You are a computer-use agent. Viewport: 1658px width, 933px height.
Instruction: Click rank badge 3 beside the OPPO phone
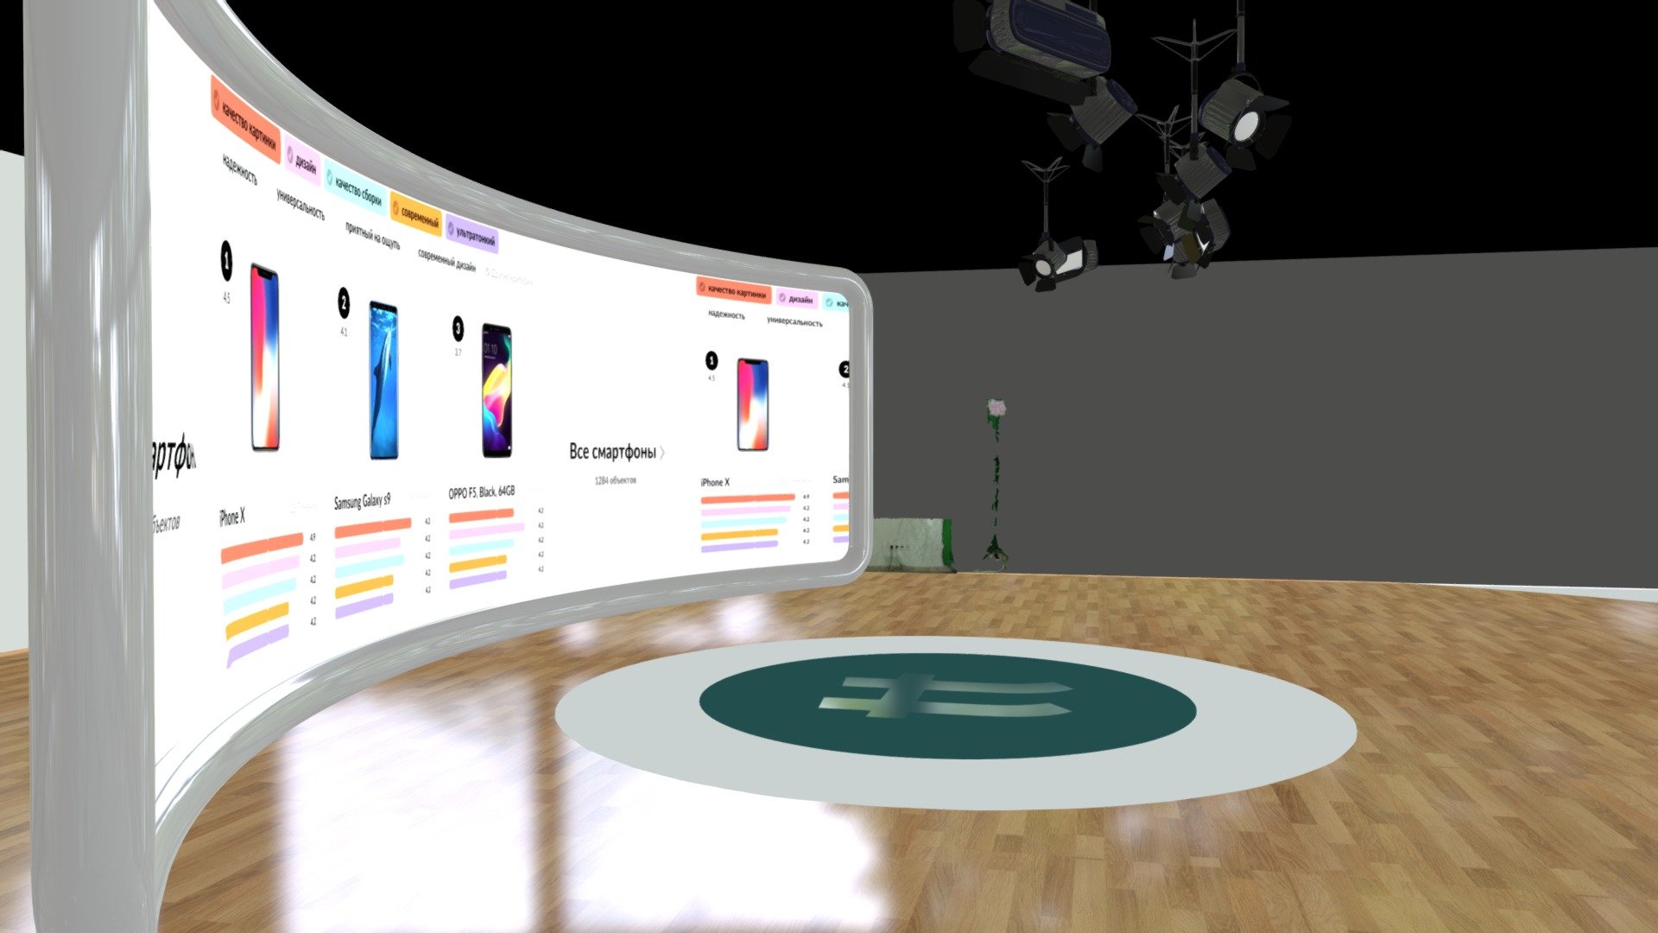(458, 329)
